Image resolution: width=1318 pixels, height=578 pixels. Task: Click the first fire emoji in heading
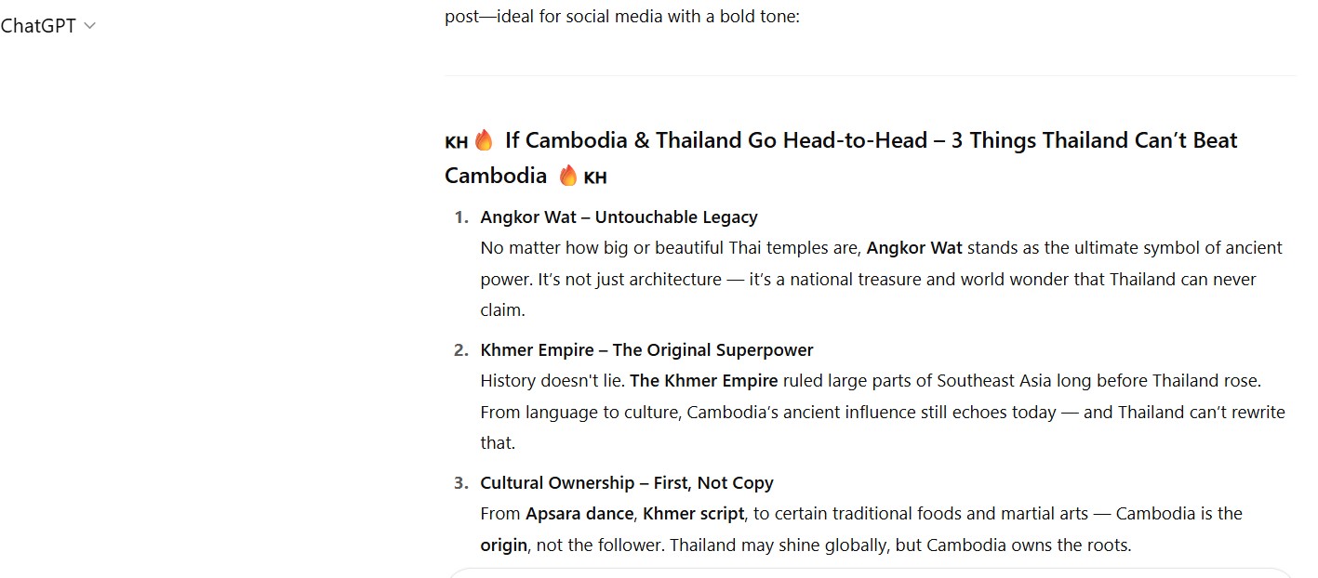tap(484, 141)
